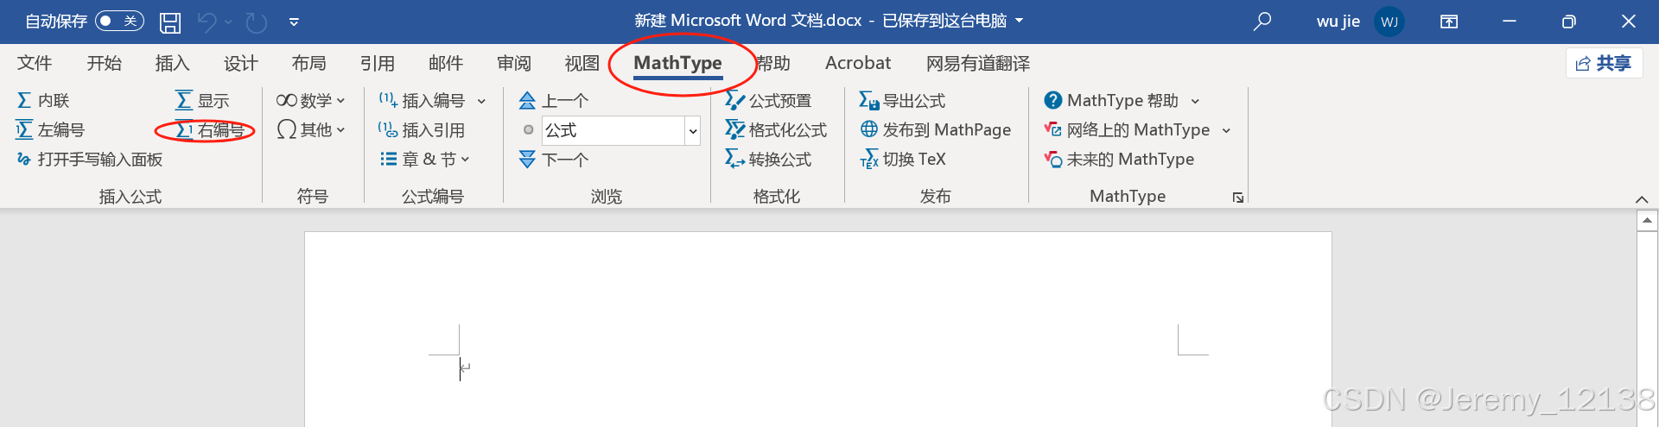
Task: Open the 文件 tab
Action: click(35, 63)
